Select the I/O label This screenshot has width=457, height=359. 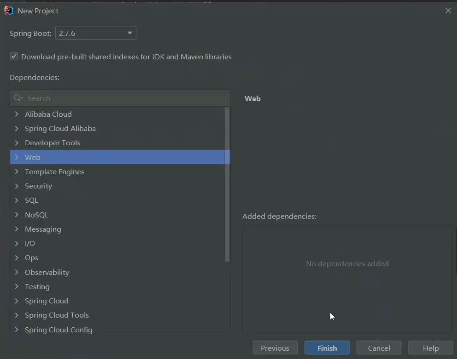tap(30, 243)
